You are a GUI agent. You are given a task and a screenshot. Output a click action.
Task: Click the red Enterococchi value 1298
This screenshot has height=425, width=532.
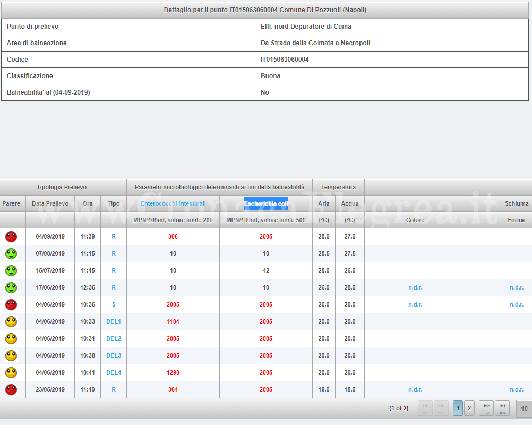tap(173, 372)
